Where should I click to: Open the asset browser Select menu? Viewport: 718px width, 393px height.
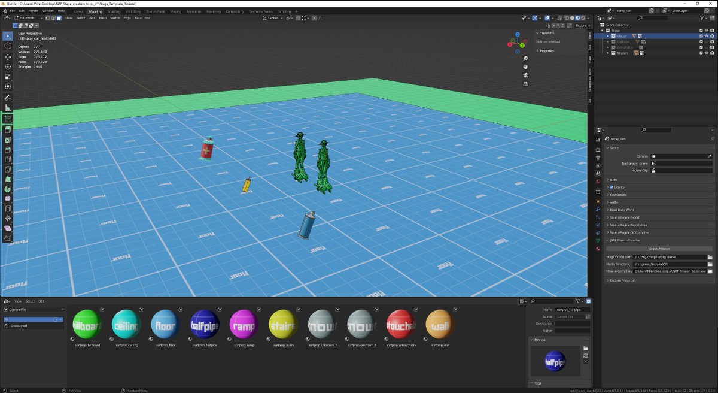coord(30,301)
